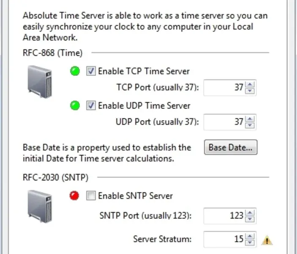
Task: Click the green TCP status indicator
Action: [x=75, y=72]
